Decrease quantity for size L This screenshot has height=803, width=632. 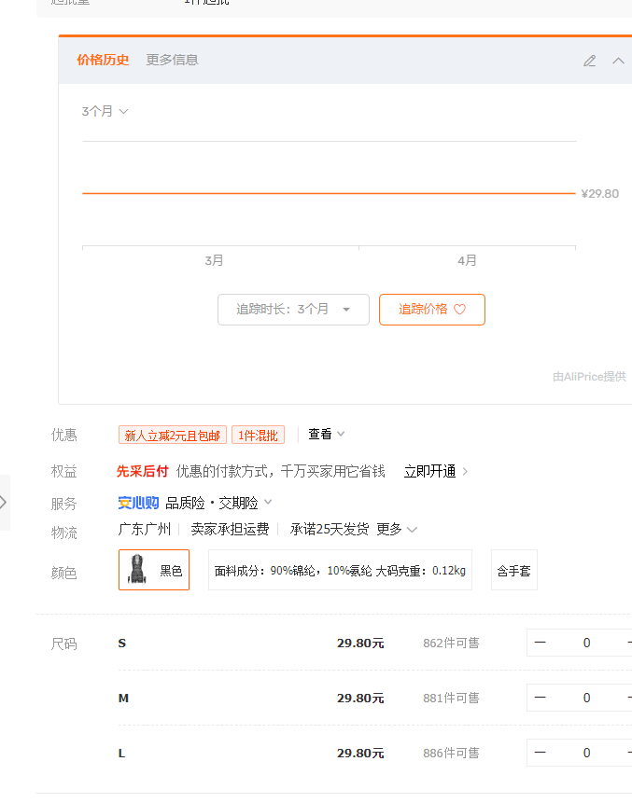point(540,753)
